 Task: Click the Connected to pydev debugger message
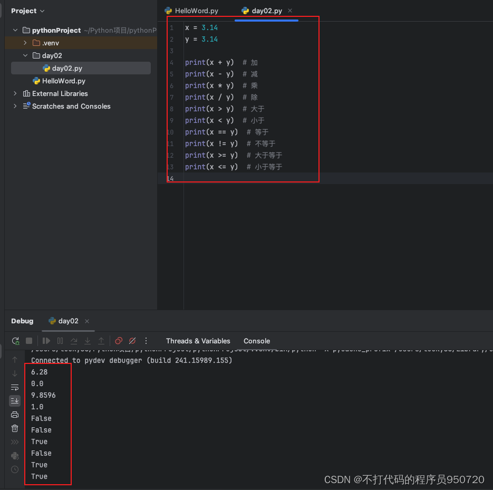coord(132,360)
